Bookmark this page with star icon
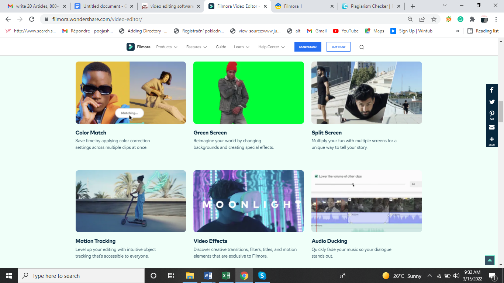This screenshot has width=504, height=283. pos(434,19)
